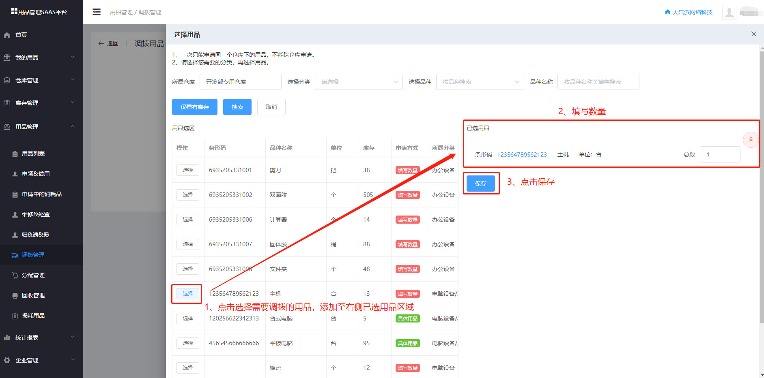This screenshot has width=764, height=378.
Task: Click the 库存管理 box icon
Action: (7, 103)
